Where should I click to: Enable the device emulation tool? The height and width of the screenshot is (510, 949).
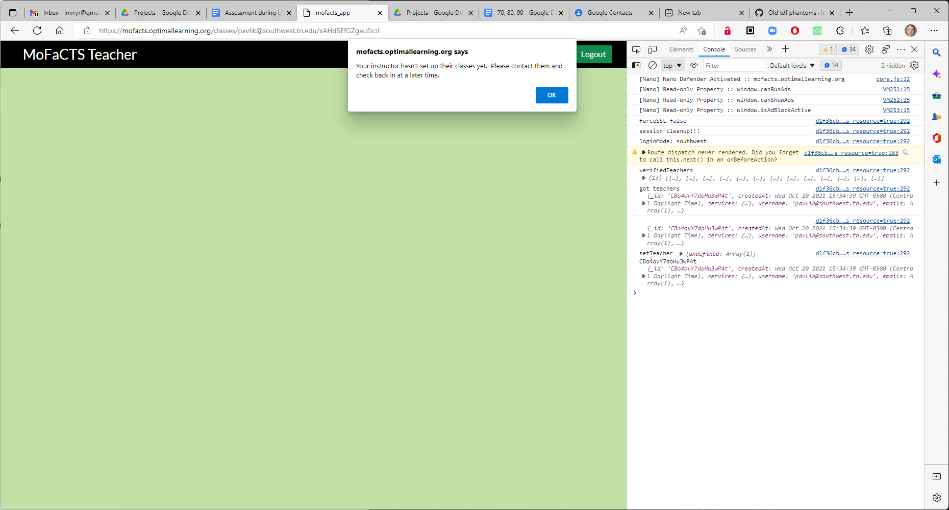[653, 49]
